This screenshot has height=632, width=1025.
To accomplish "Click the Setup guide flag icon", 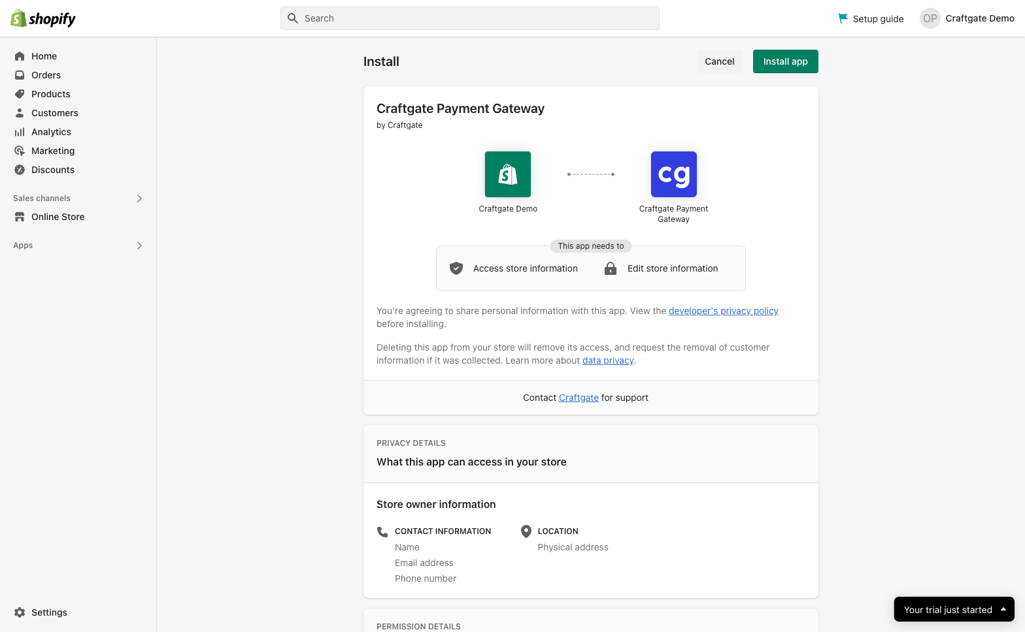I will (x=843, y=18).
